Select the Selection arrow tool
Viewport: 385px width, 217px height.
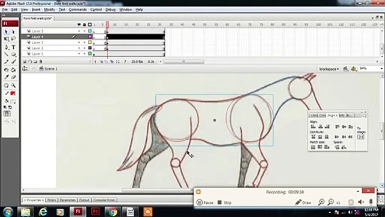pos(6,32)
